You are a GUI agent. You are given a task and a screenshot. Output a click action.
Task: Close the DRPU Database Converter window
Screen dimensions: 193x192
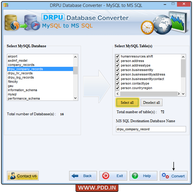coord(184,4)
